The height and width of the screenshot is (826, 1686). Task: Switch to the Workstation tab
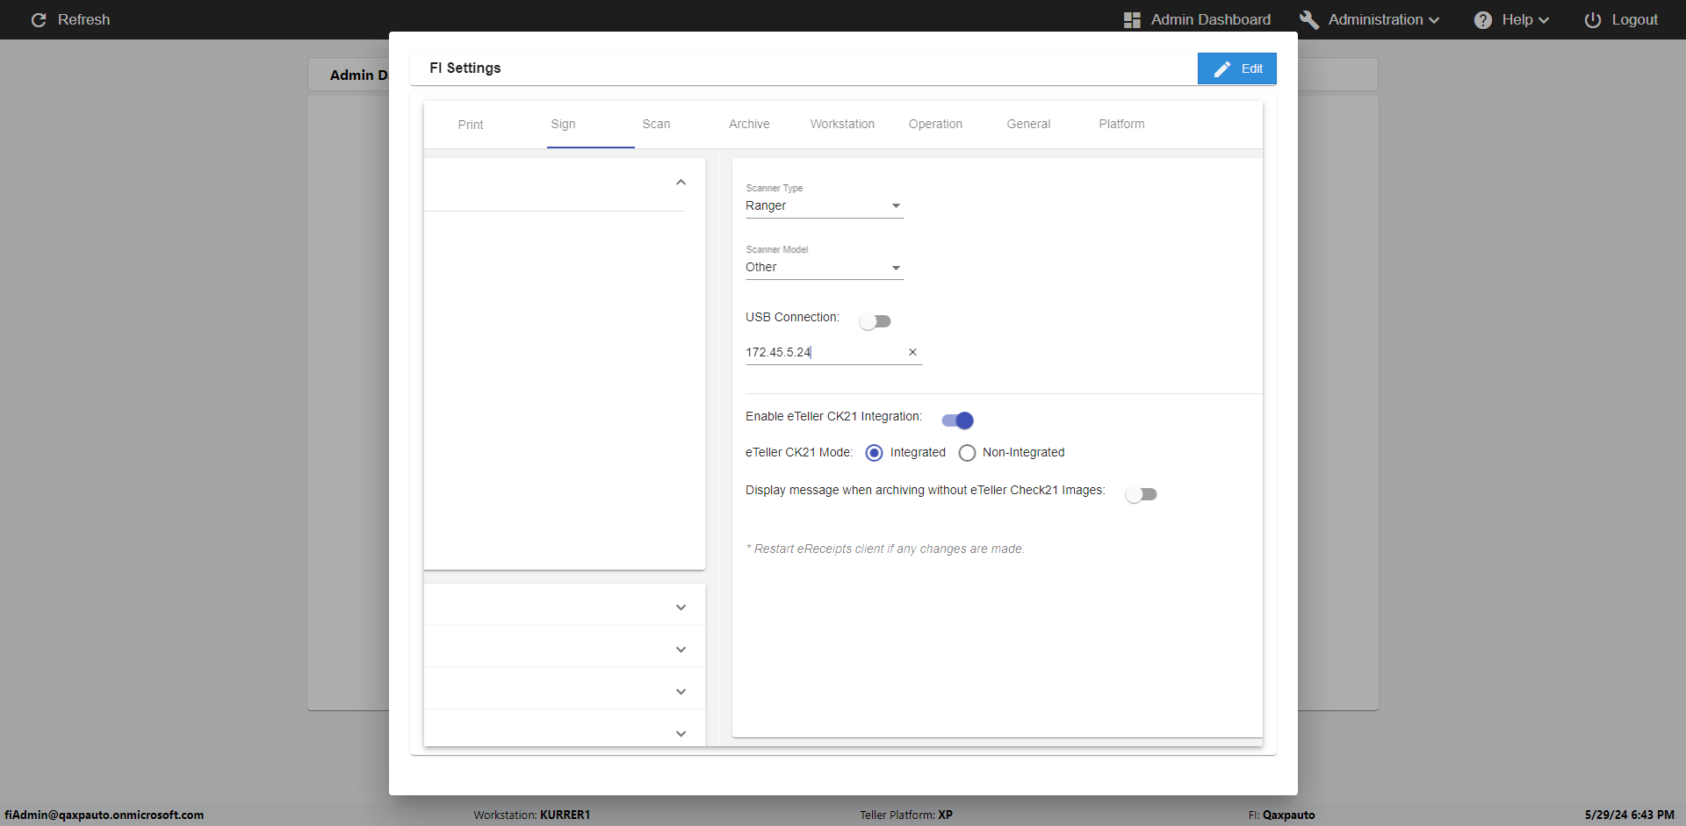click(x=842, y=124)
